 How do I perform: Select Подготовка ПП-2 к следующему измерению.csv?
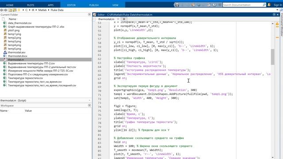tap(38, 74)
